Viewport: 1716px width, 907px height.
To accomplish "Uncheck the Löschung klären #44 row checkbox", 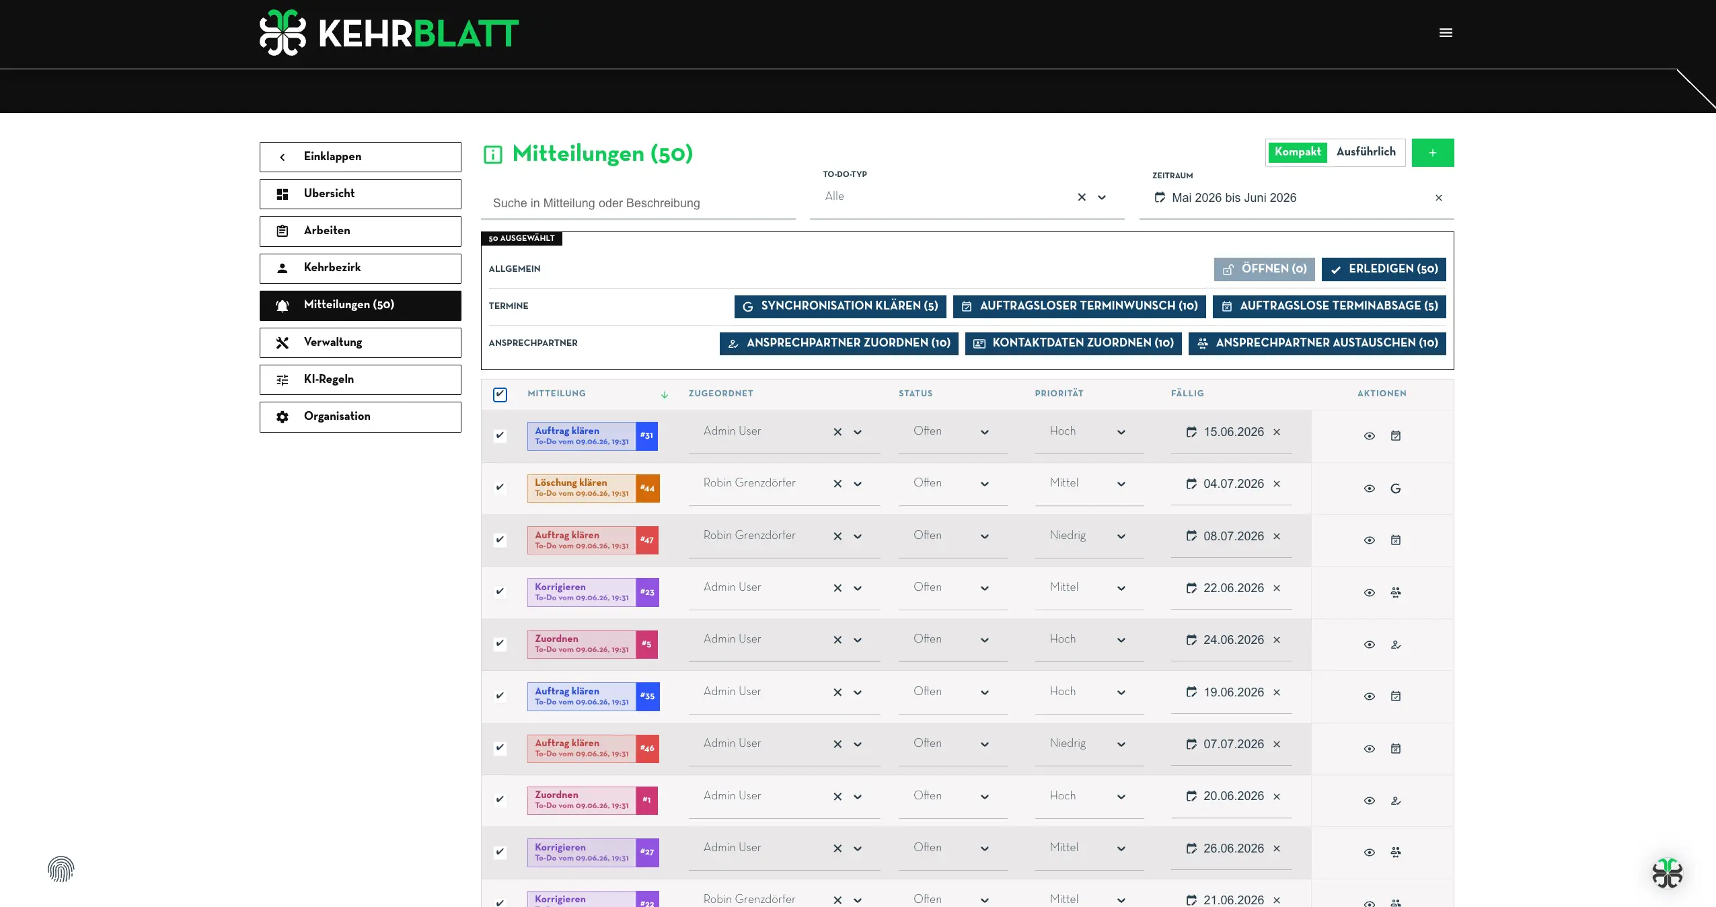I will pyautogui.click(x=500, y=487).
